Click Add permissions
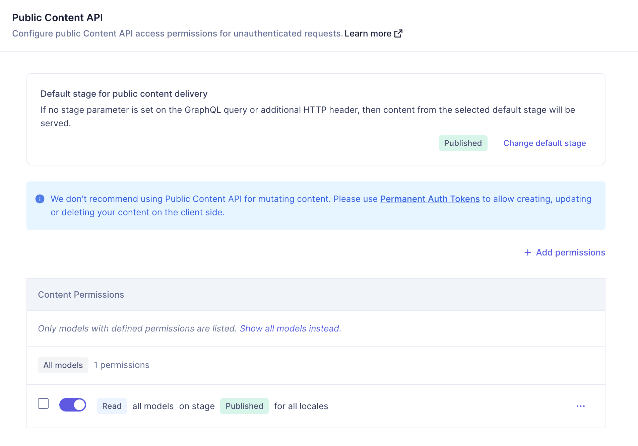638x446 pixels. (570, 252)
